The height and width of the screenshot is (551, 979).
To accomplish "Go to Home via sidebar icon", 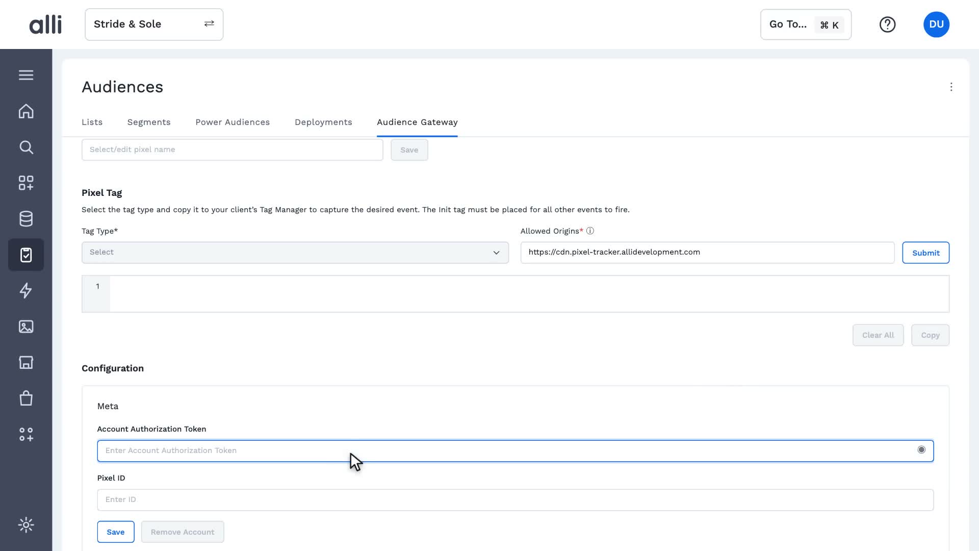I will coord(26,111).
